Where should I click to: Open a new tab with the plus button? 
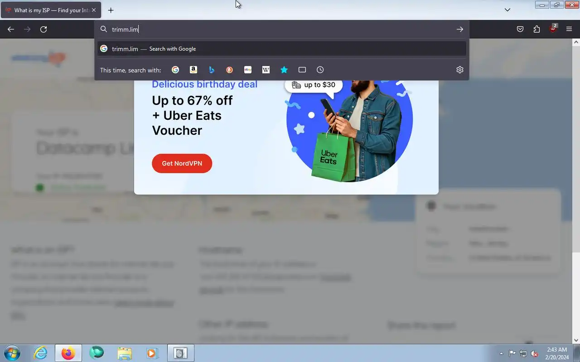(x=111, y=10)
